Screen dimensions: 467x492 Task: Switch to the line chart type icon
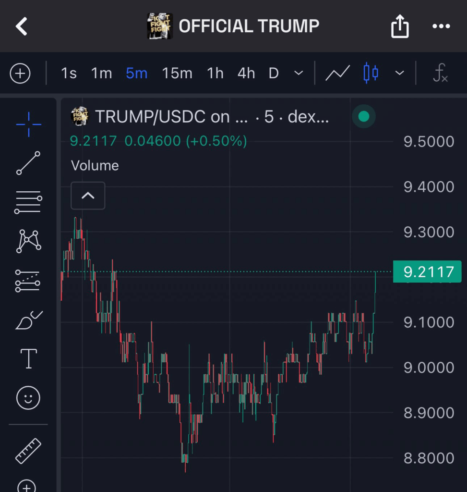tap(337, 73)
